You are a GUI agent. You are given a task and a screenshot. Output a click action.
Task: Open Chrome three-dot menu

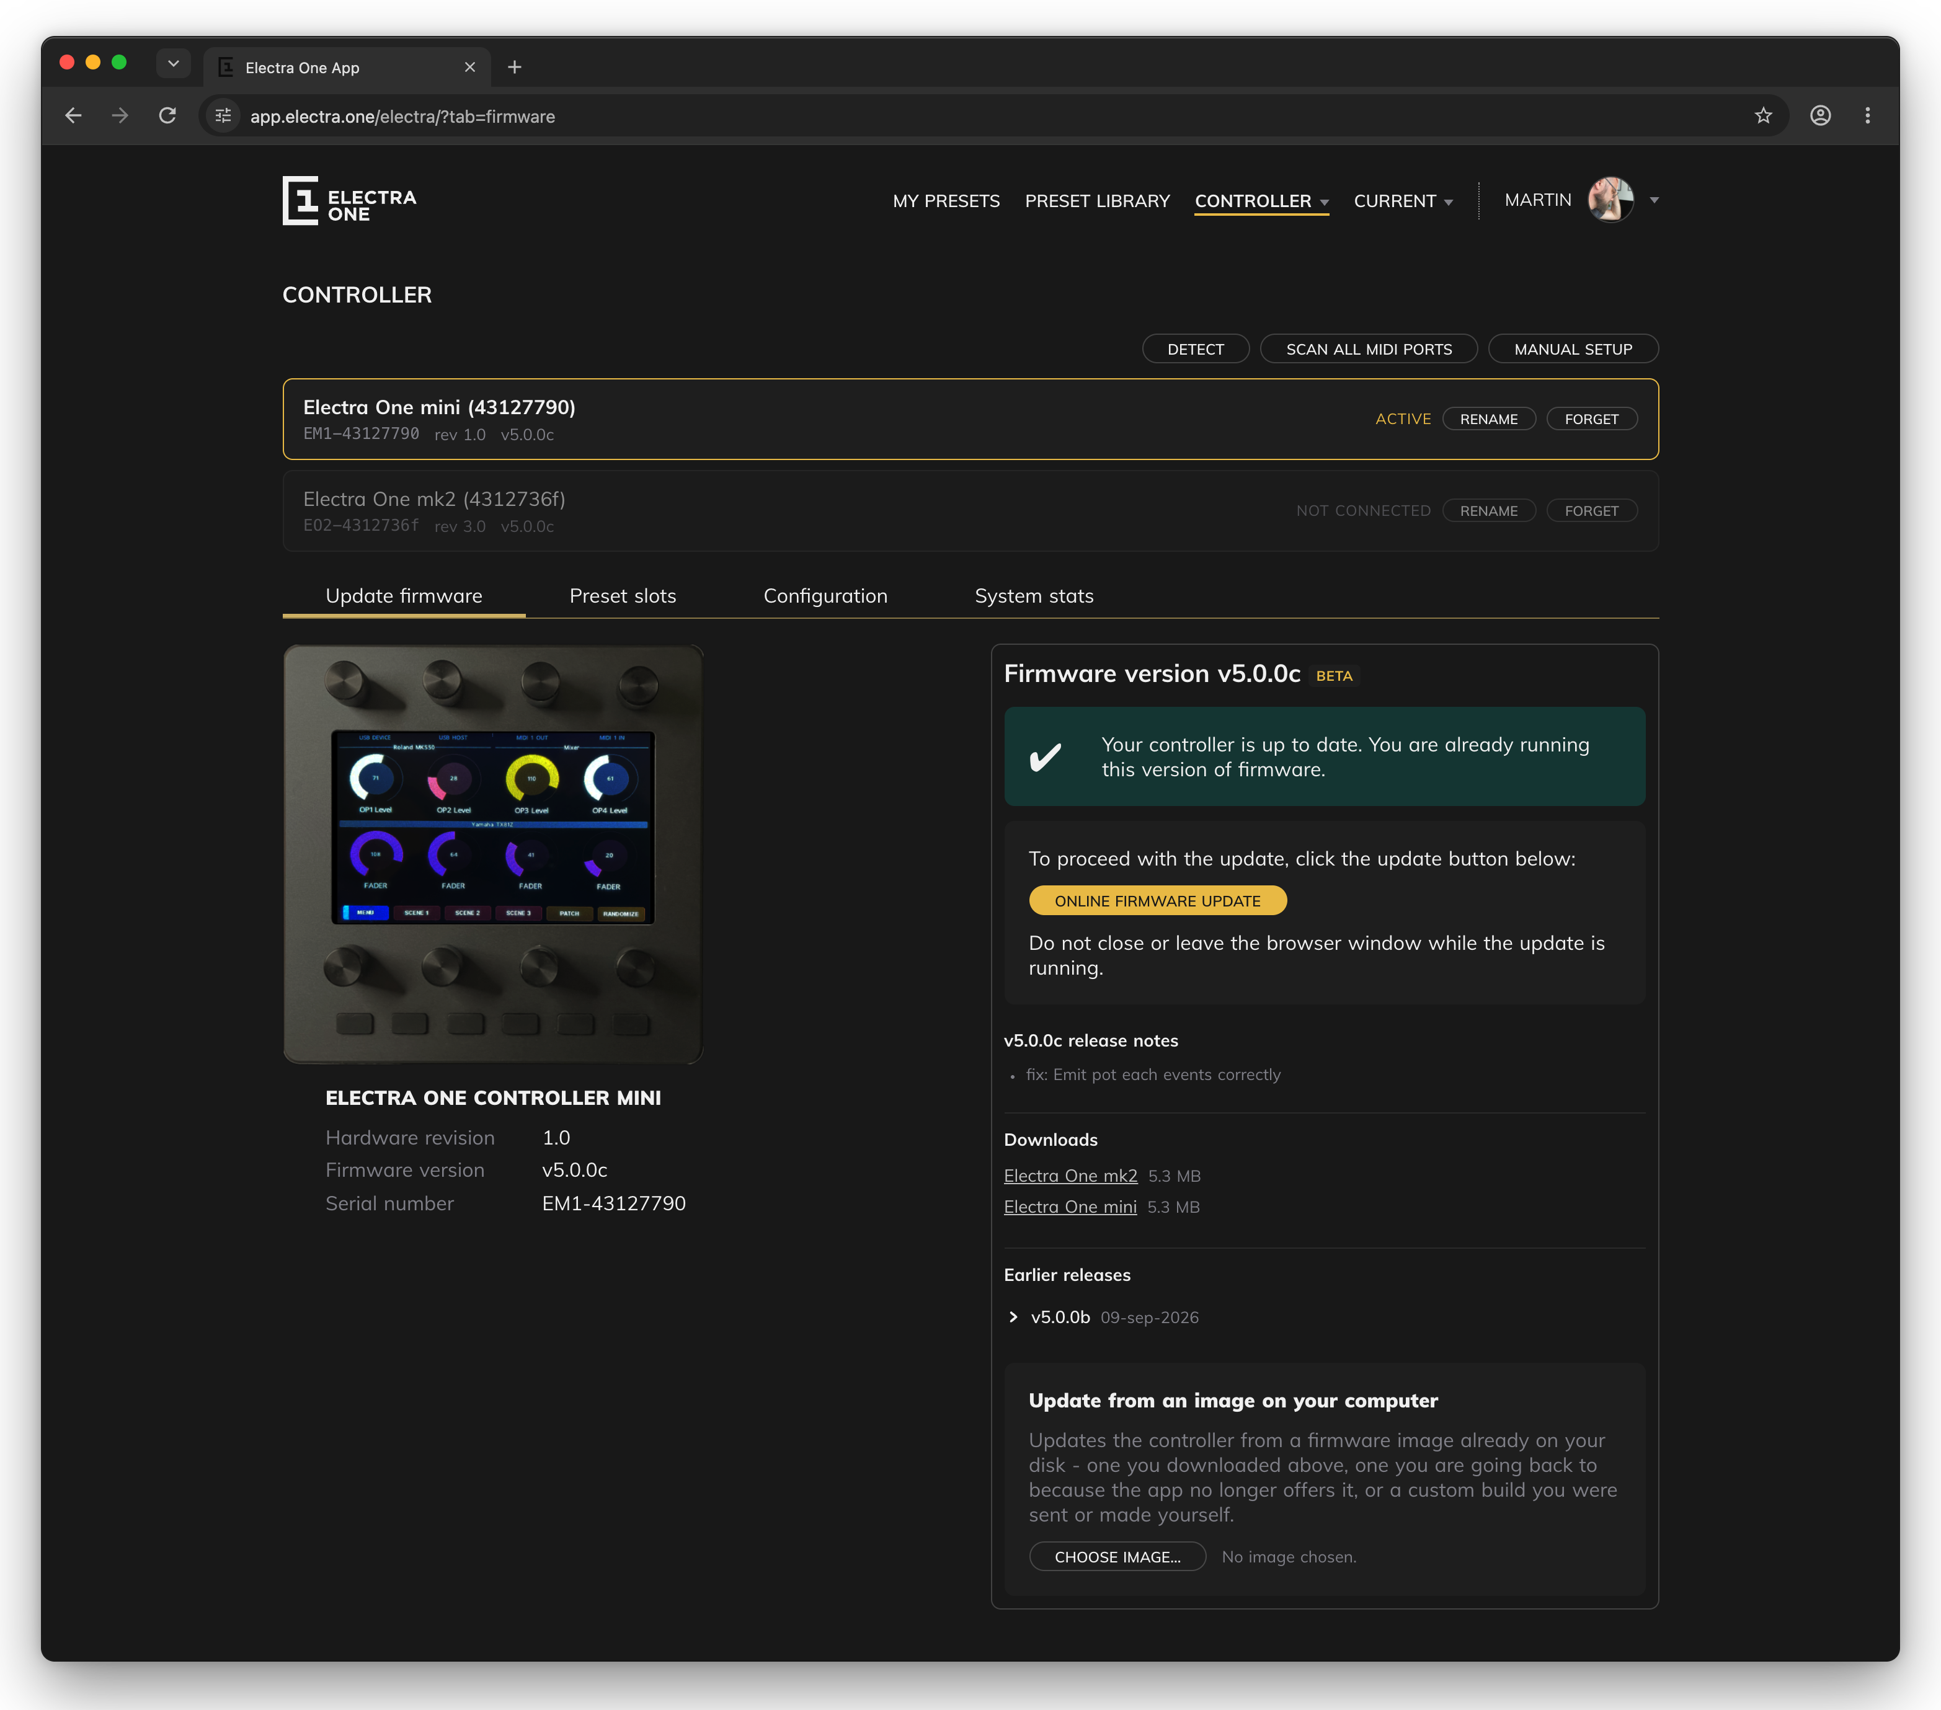pos(1868,116)
